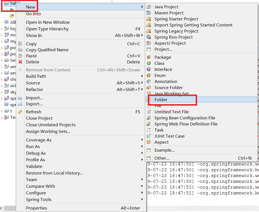Click the Spring Bean Configuration File icon
Image resolution: width=259 pixels, height=212 pixels.
149,118
